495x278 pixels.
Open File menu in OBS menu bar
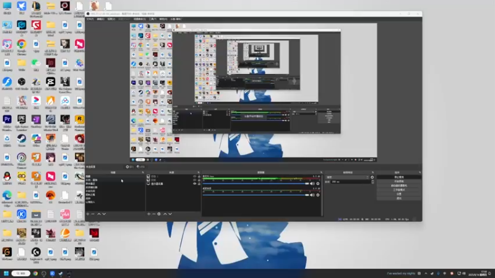90,19
